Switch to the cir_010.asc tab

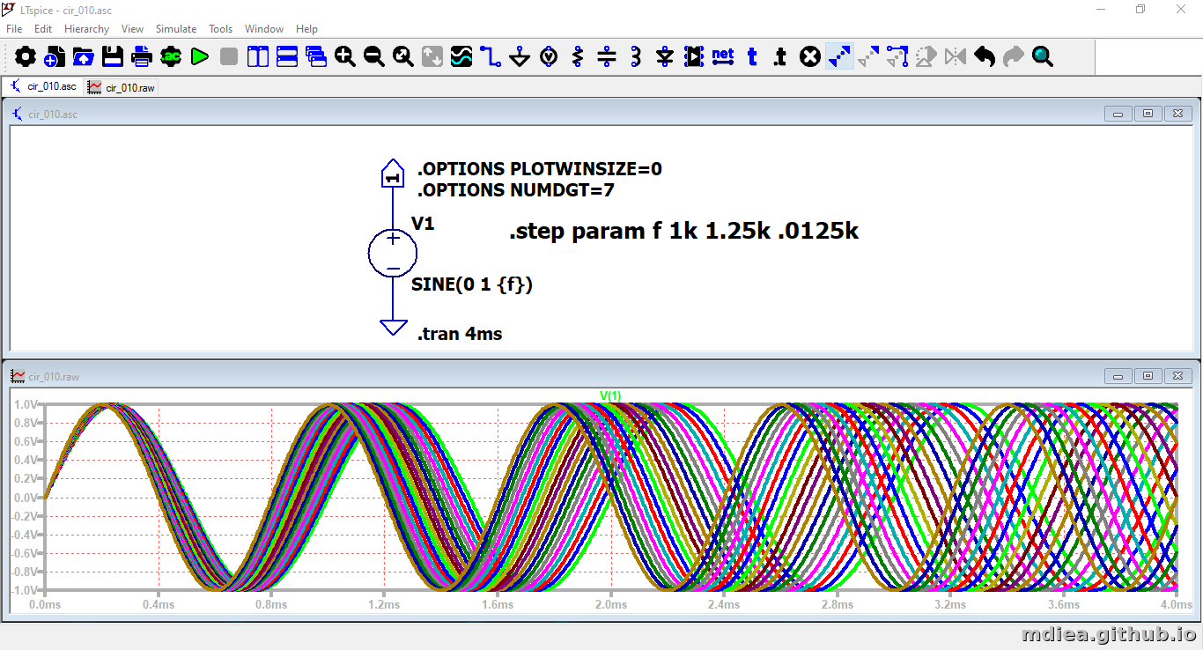(44, 86)
